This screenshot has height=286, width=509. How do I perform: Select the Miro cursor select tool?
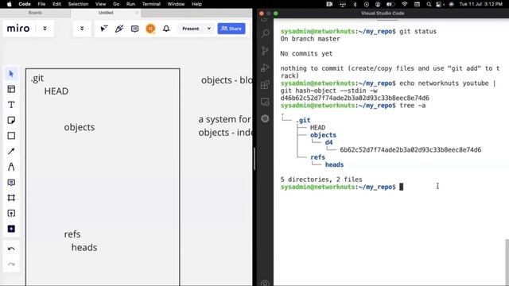point(11,74)
